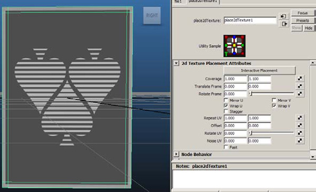Click the Rotate UV value field
The height and width of the screenshot is (192, 316).
tap(235, 133)
